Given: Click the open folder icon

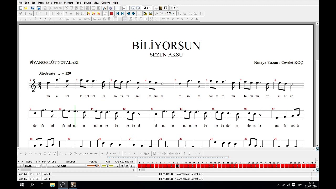Looking at the screenshot, I should (25, 8).
